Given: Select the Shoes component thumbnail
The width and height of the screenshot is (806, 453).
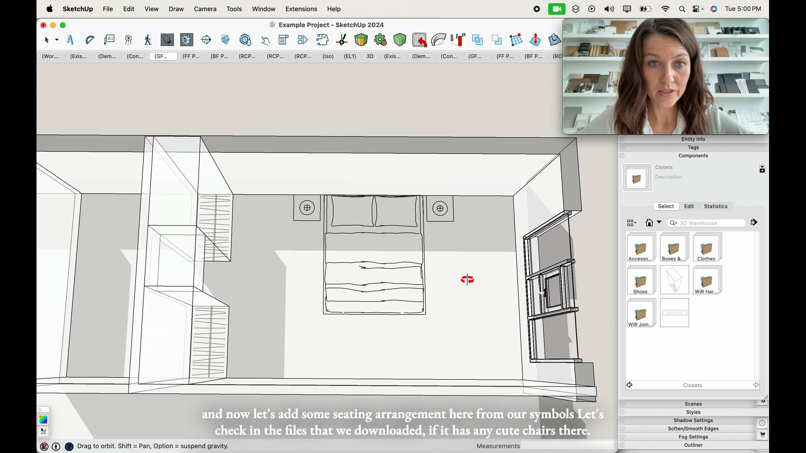Looking at the screenshot, I should 641,280.
